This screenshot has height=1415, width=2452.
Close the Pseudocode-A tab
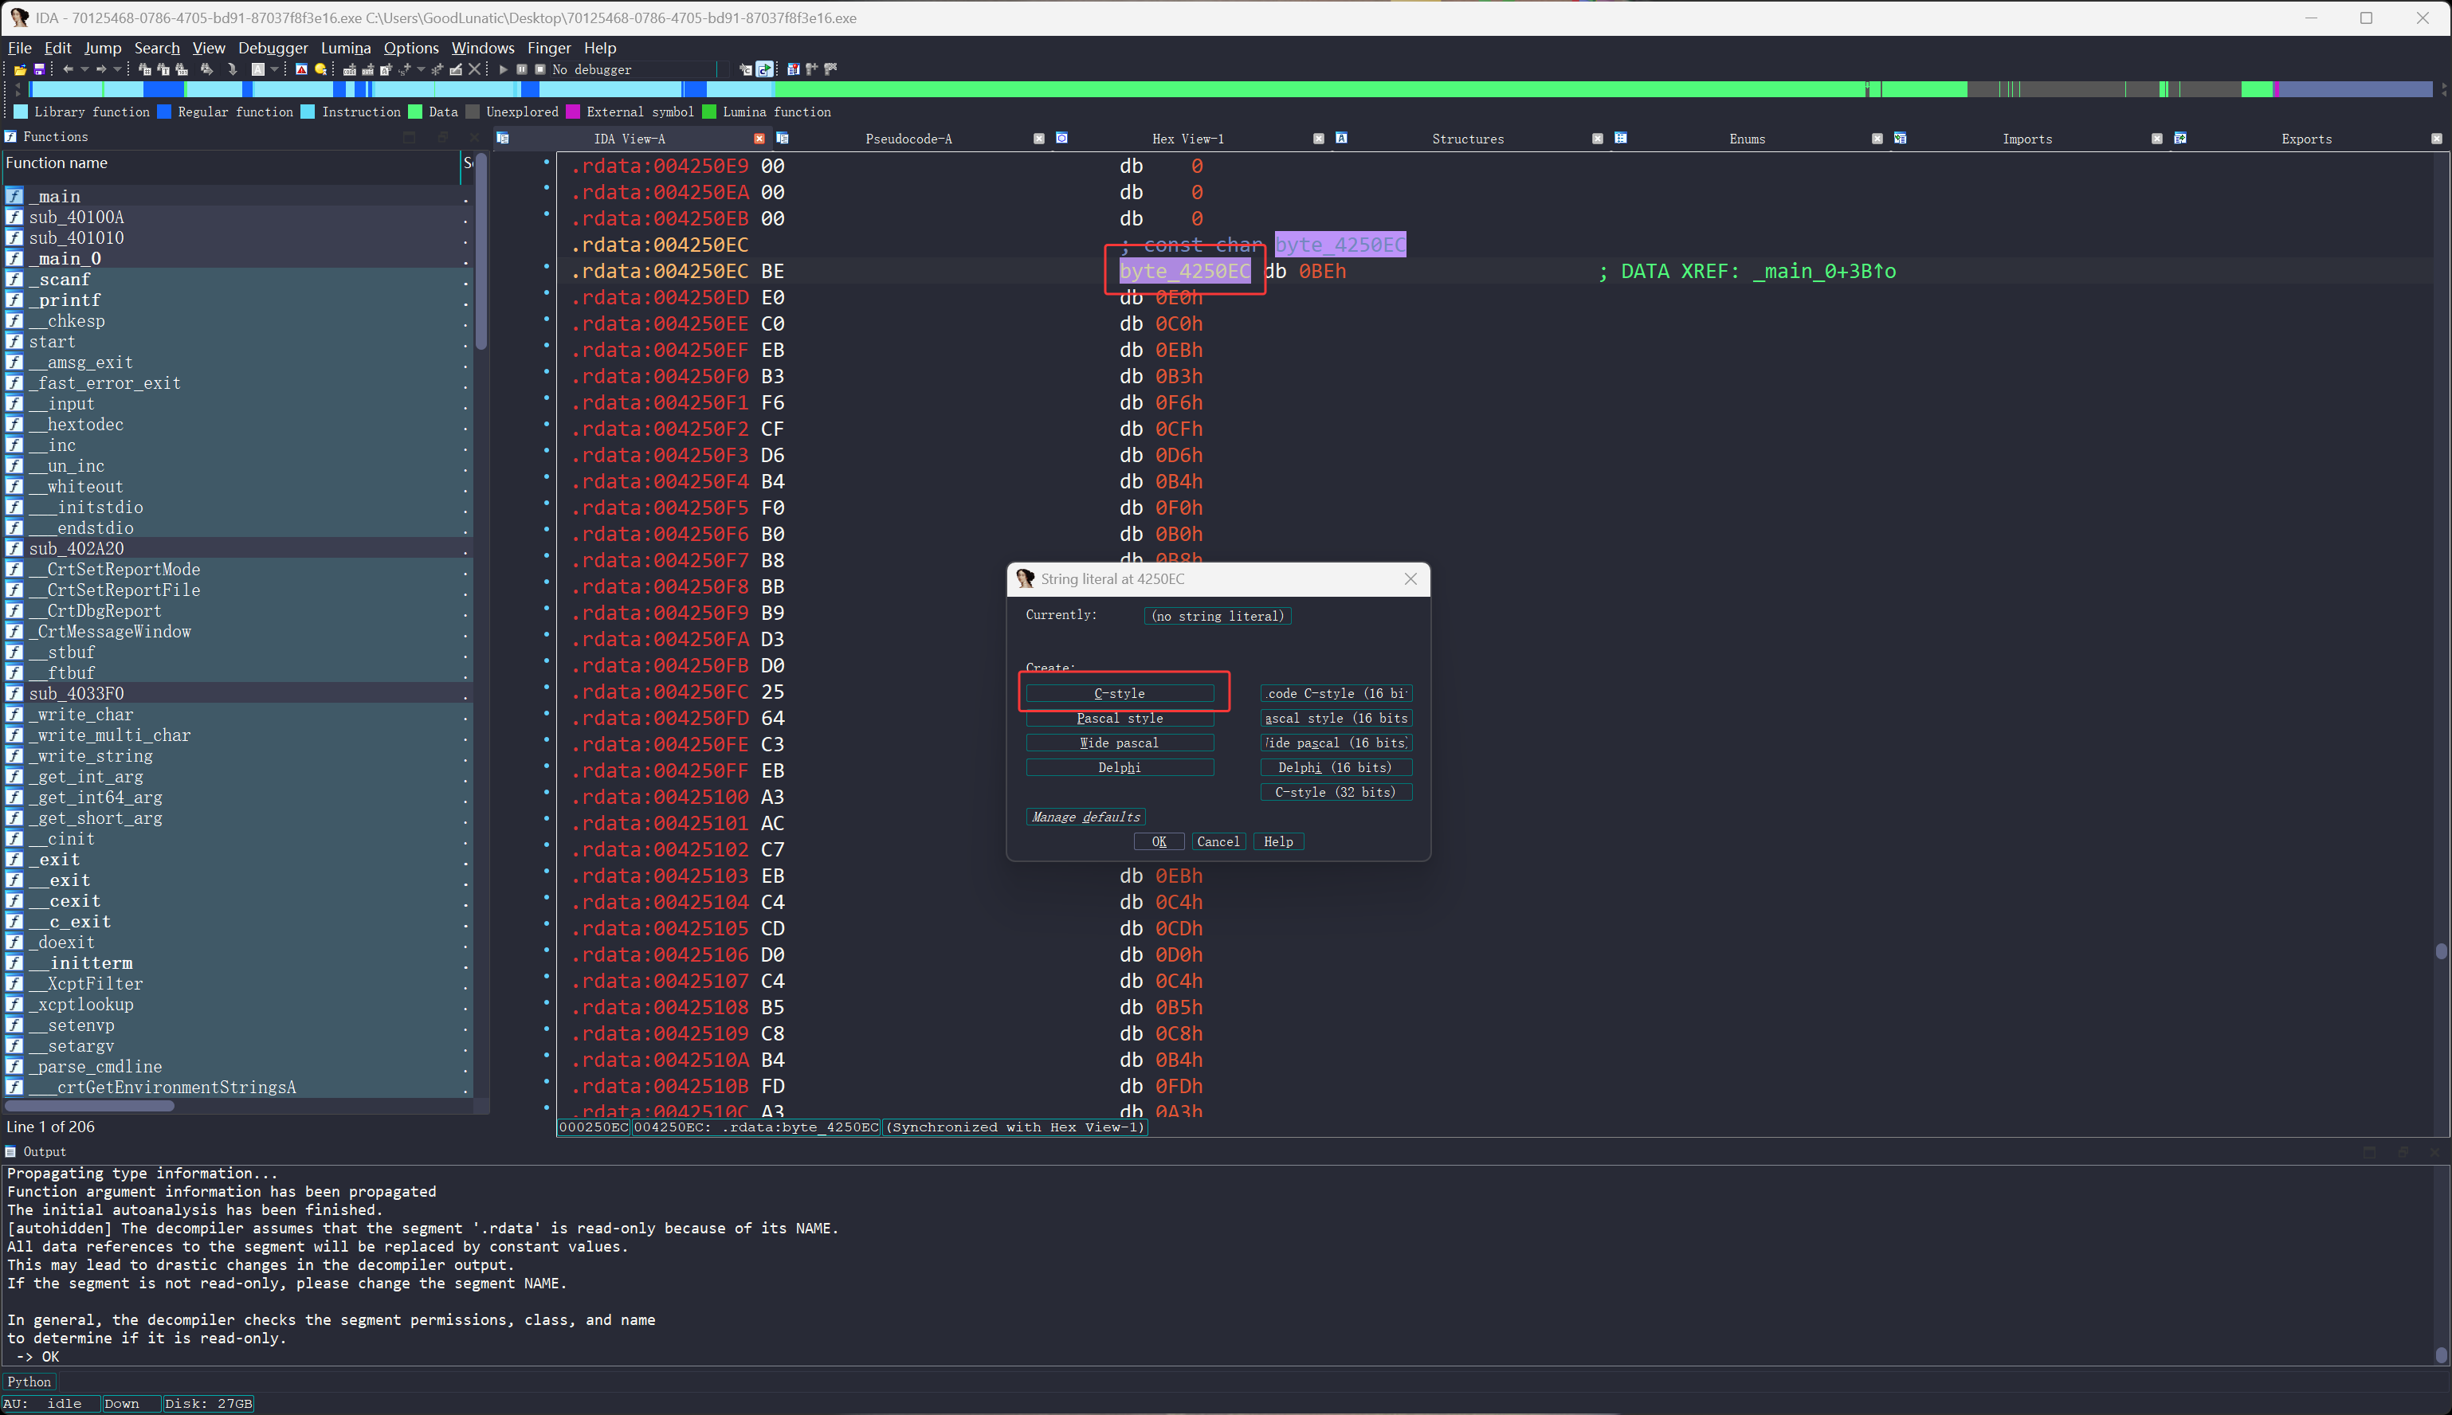(x=1039, y=139)
